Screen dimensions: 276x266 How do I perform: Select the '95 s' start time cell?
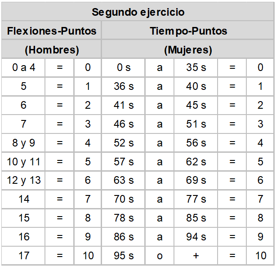click(123, 256)
